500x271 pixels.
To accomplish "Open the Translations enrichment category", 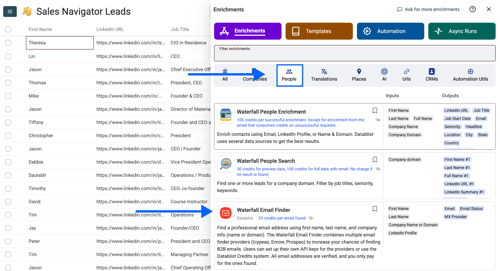I will pos(324,75).
